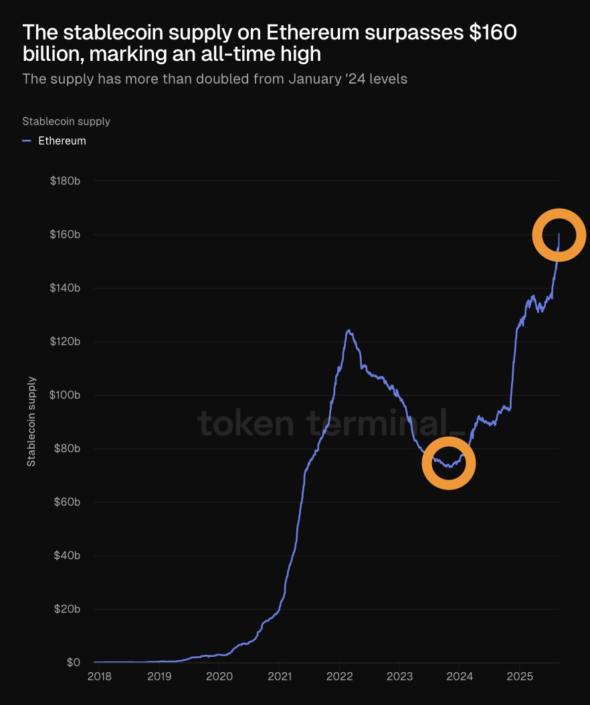Screen dimensions: 590x705
Task: Click the $120b y-axis label
Action: point(66,342)
